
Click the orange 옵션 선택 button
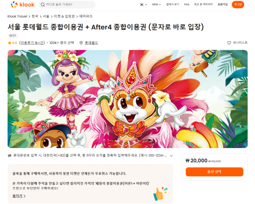tap(215, 172)
